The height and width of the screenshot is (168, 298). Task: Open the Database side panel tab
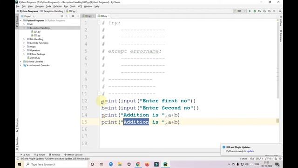click(x=281, y=35)
